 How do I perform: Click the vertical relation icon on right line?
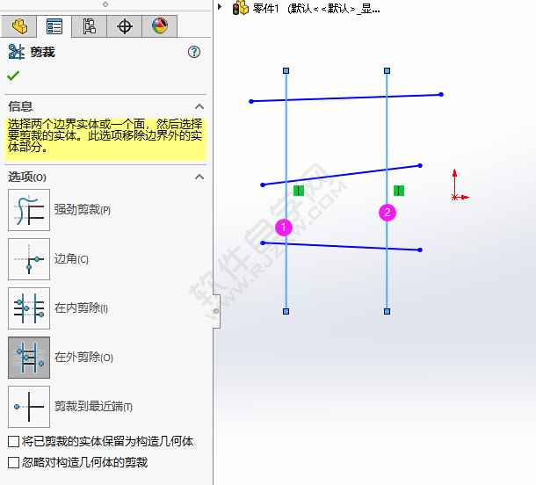pyautogui.click(x=399, y=191)
